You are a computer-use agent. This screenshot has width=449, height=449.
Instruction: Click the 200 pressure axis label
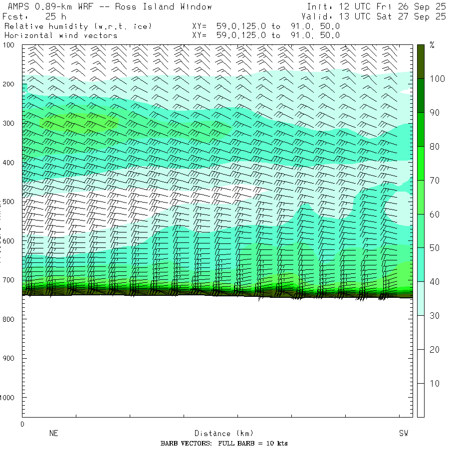pos(8,84)
